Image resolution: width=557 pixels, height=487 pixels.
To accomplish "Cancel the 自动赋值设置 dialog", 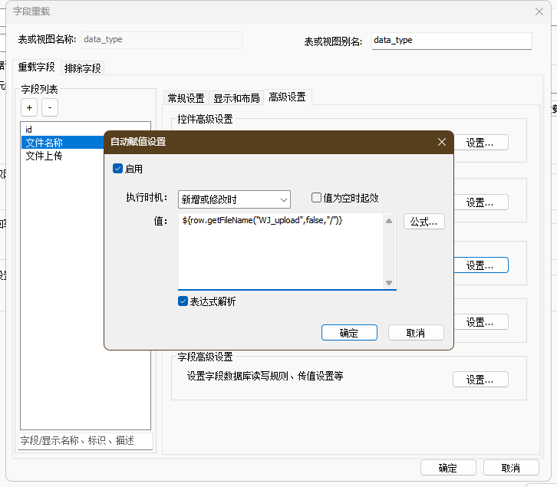I will 416,333.
